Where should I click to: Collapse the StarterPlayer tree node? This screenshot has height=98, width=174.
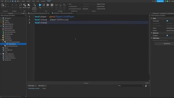pyautogui.click(x=1, y=40)
